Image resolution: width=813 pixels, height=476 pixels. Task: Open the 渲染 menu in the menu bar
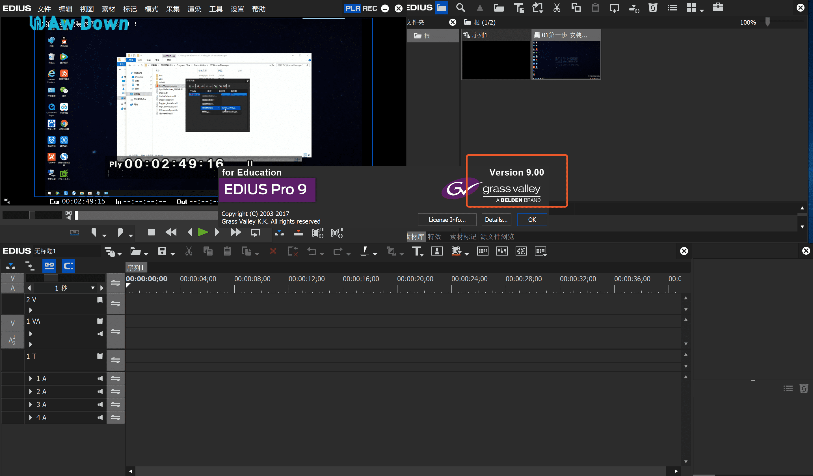click(x=194, y=9)
